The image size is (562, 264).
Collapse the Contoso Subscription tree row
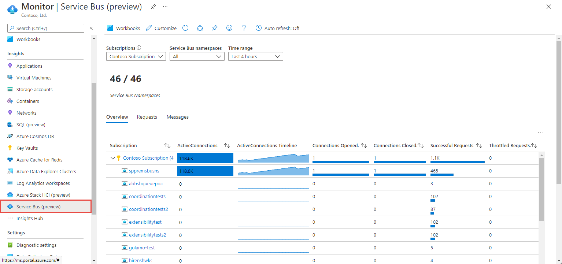(112, 158)
